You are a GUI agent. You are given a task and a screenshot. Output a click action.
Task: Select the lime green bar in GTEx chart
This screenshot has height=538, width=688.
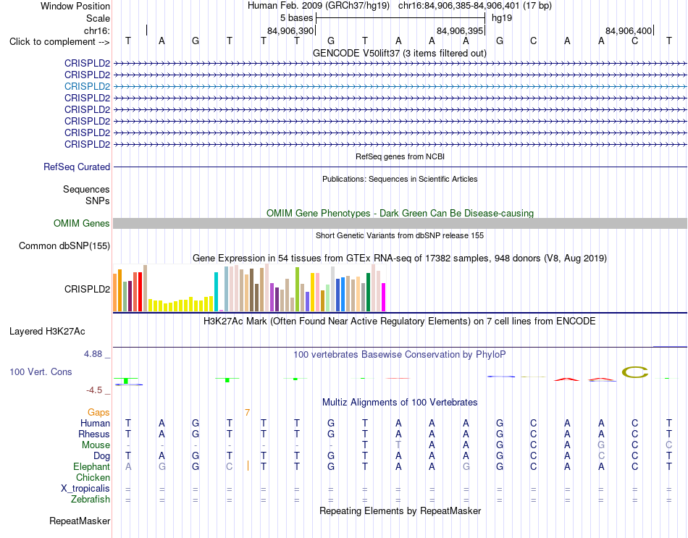pyautogui.click(x=298, y=289)
